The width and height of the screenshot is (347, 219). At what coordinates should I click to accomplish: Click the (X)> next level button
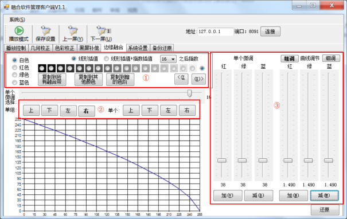point(198,79)
